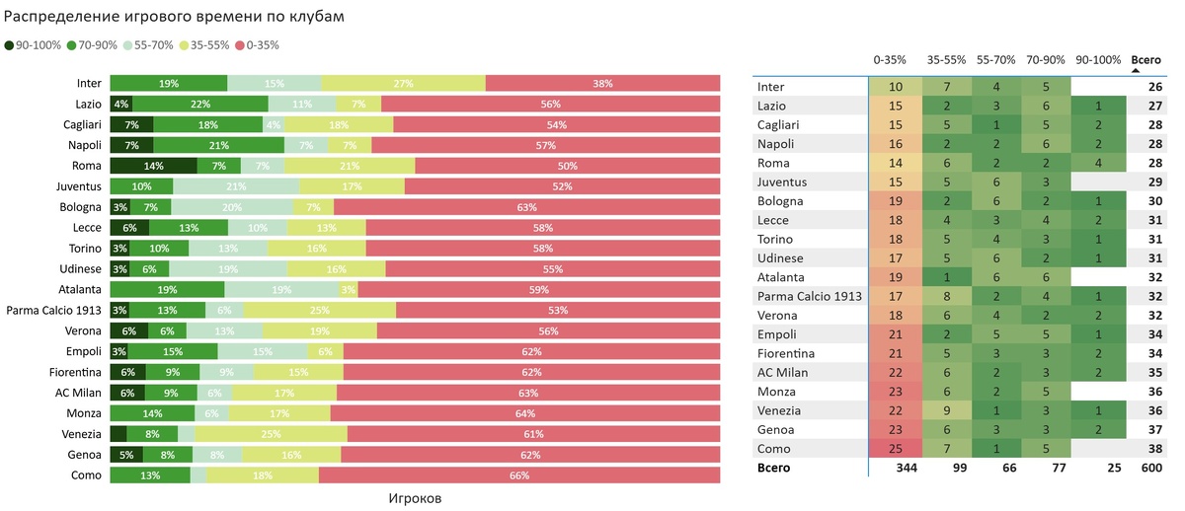Click Roma's 14% dark green bar segment

point(153,166)
